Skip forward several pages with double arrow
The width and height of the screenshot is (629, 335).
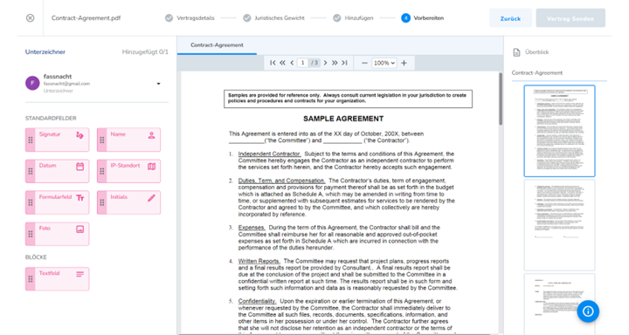pyautogui.click(x=335, y=63)
